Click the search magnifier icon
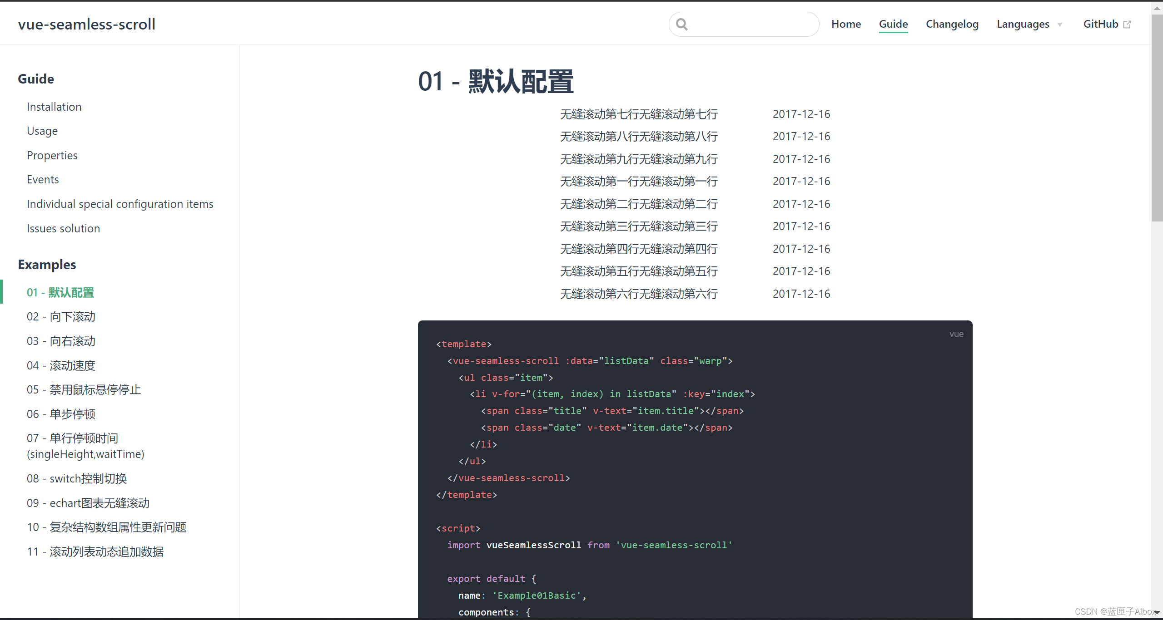 [682, 24]
